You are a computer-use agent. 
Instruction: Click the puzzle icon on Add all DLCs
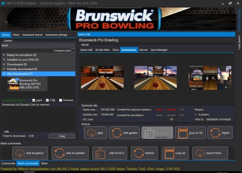click(100, 153)
